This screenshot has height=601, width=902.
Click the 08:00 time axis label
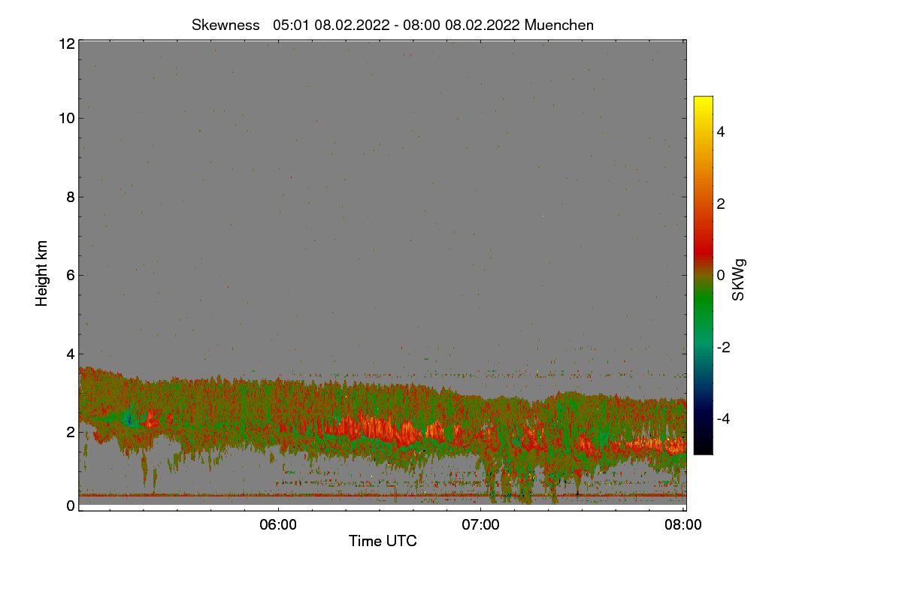point(683,526)
